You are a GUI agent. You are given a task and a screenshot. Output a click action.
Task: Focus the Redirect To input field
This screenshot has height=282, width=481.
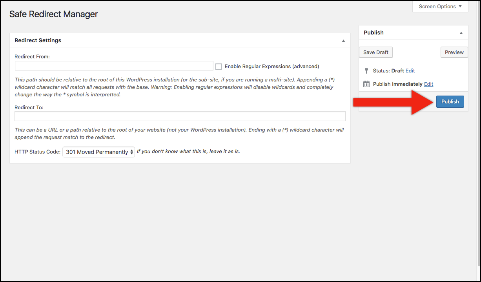180,116
